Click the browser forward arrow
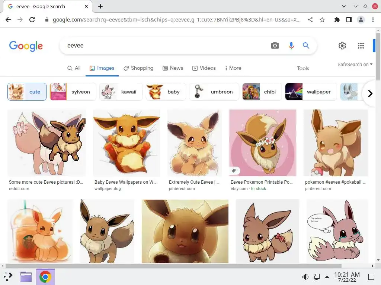 click(x=20, y=20)
